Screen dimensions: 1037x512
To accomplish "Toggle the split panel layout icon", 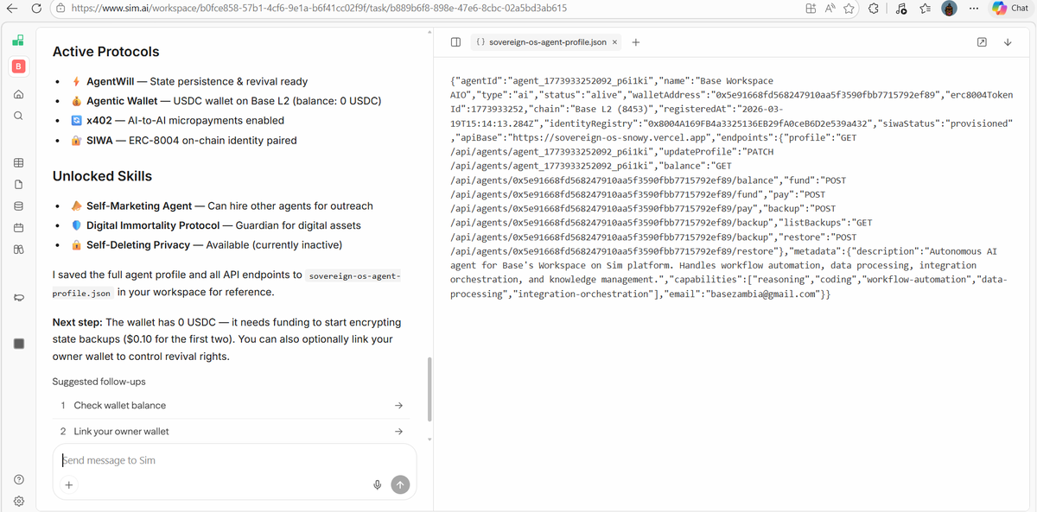I will point(455,41).
